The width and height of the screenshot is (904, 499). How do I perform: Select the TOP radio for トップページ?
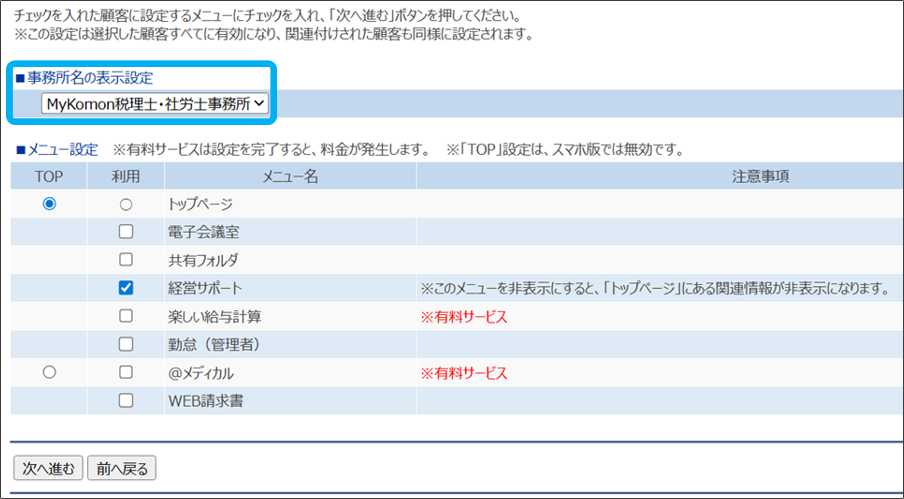(49, 203)
